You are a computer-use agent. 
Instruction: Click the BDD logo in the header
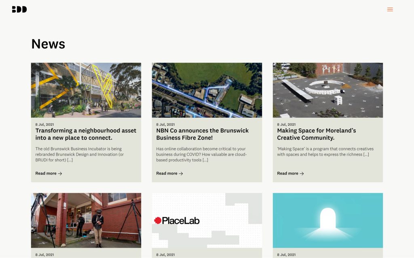(x=19, y=10)
